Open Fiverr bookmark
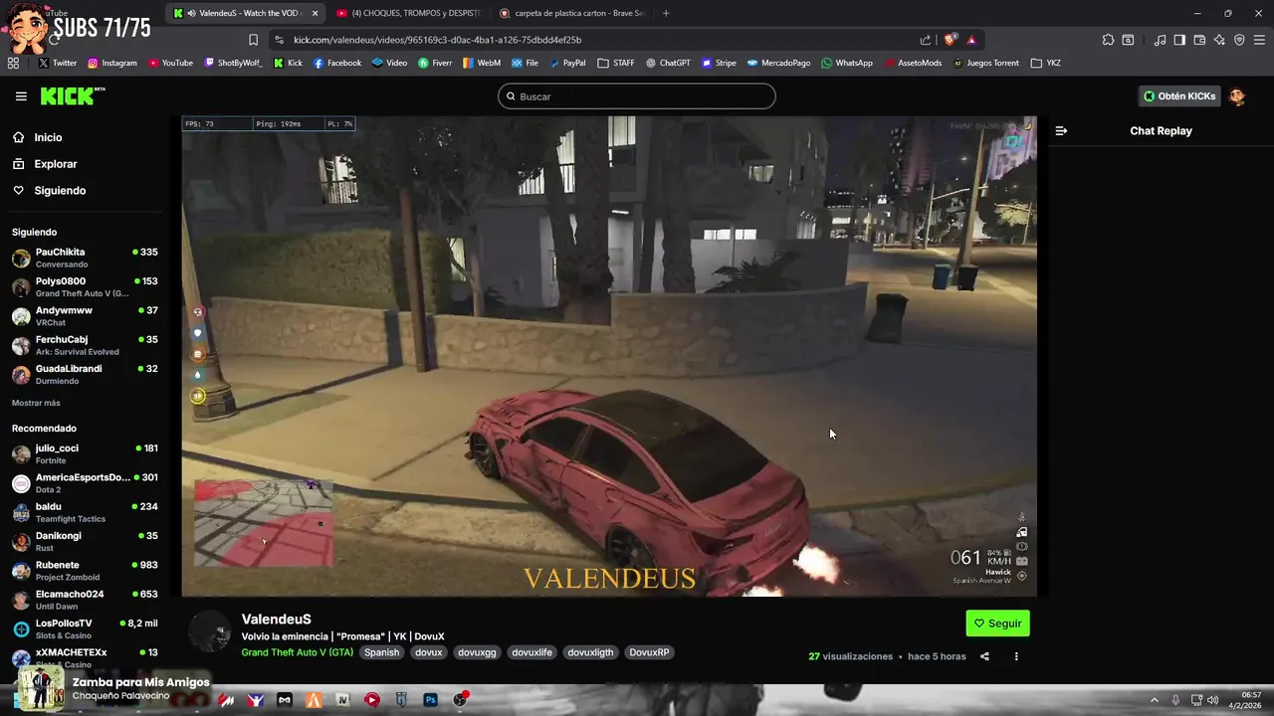The width and height of the screenshot is (1274, 716). coord(435,63)
